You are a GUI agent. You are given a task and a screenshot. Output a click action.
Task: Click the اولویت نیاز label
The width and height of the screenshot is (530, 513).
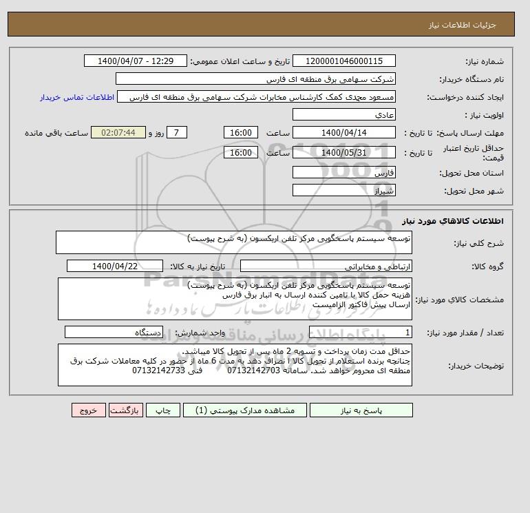(x=484, y=115)
